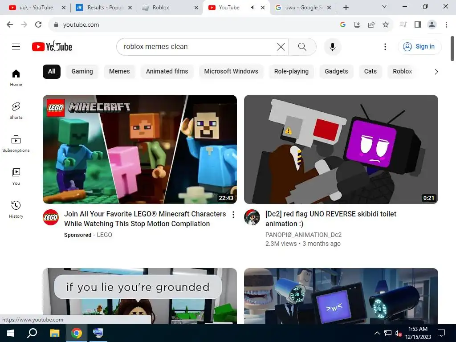Image resolution: width=456 pixels, height=342 pixels.
Task: Open the LEGO channel avatar
Action: click(x=51, y=217)
